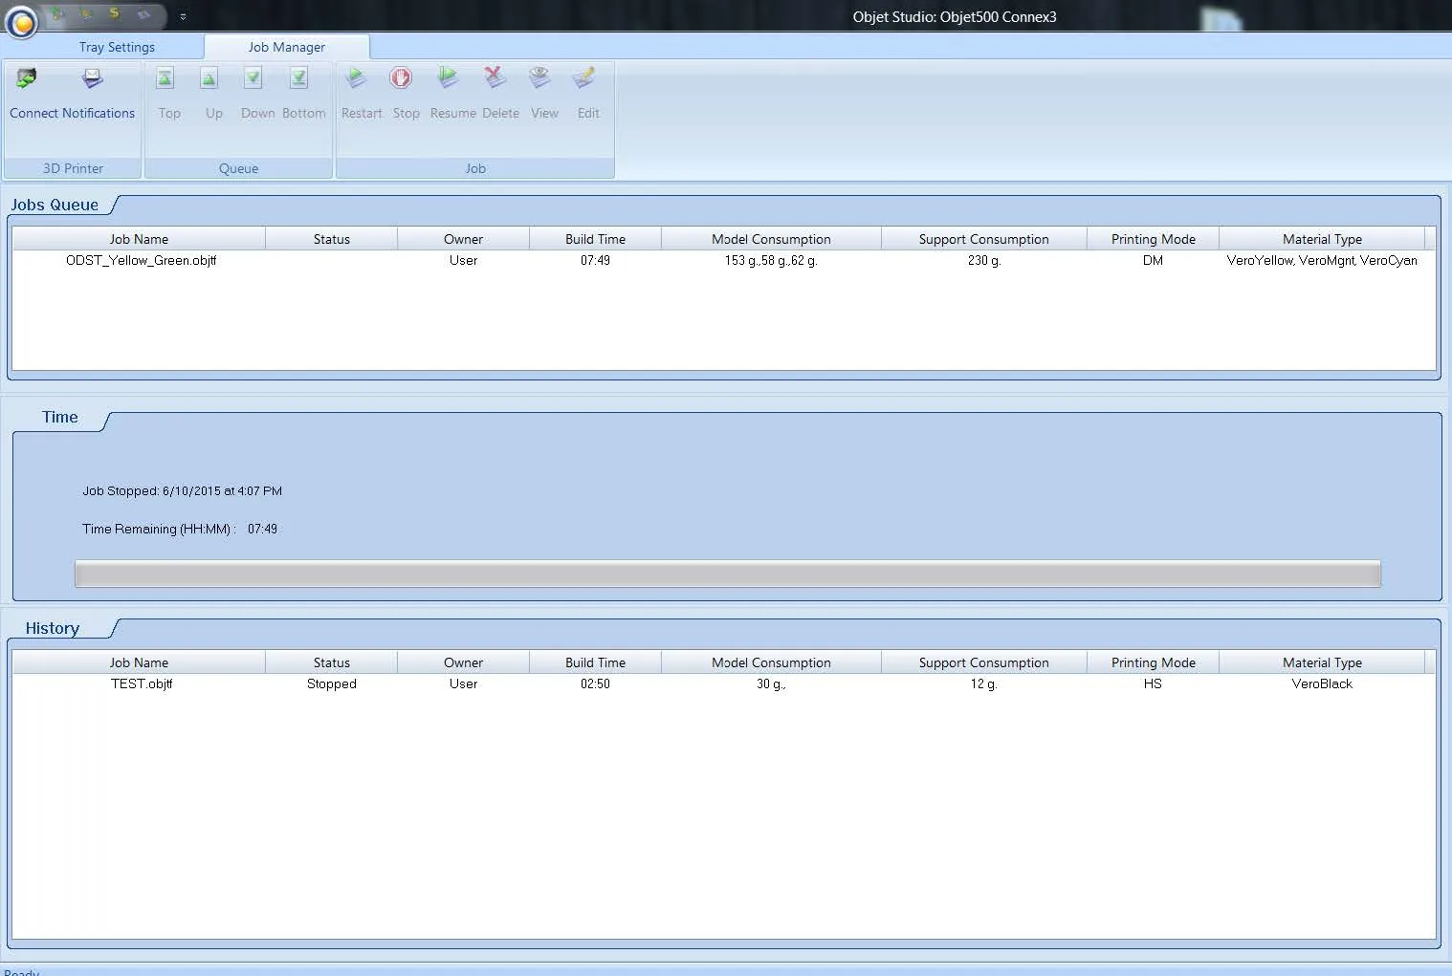Click the '12 g.' support consumption cell

[983, 683]
